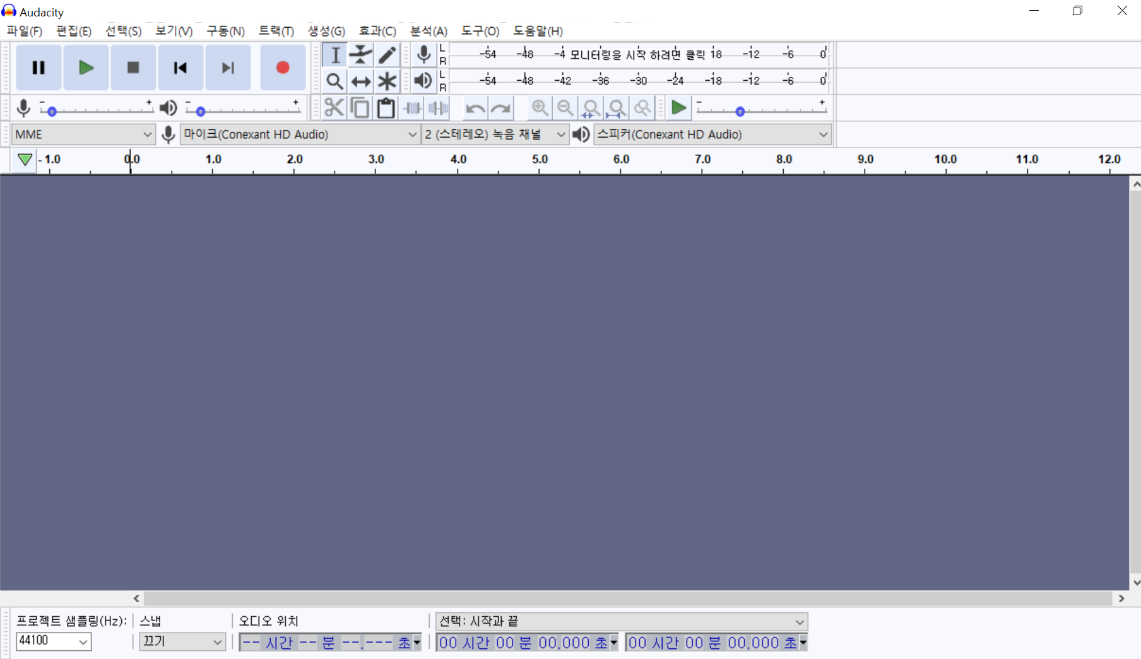Open the 파일(F) menu
Screen dimensions: 1141x659
(x=25, y=31)
